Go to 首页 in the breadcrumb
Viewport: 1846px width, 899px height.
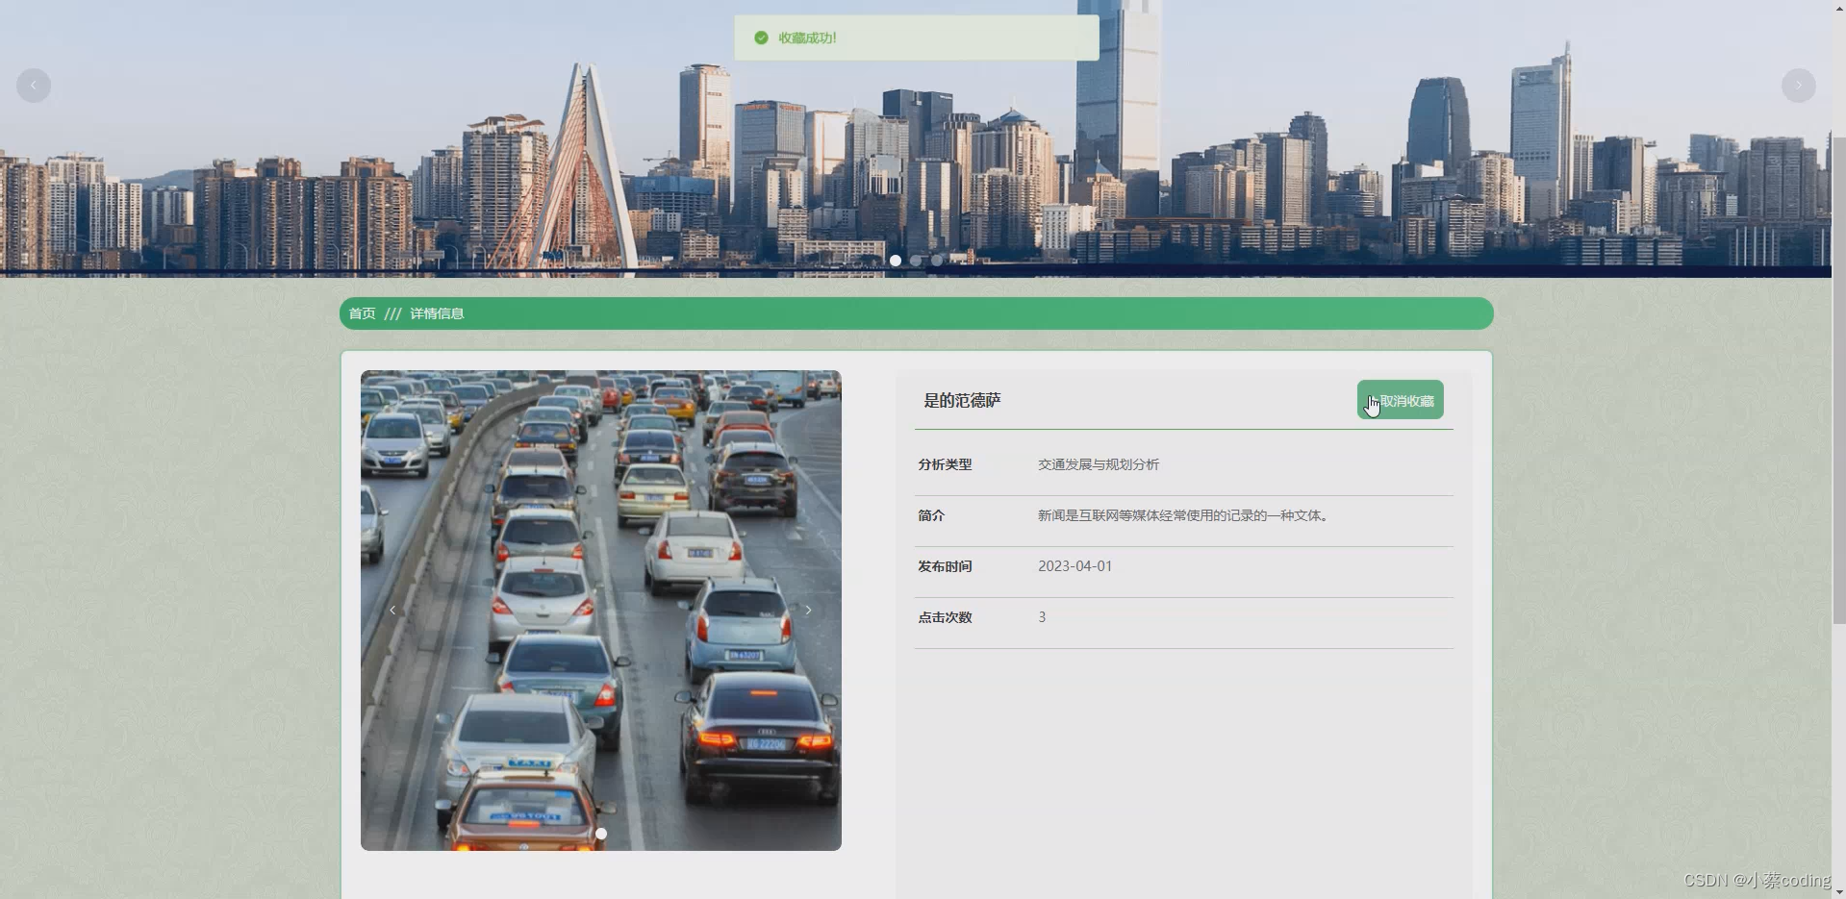tap(362, 313)
